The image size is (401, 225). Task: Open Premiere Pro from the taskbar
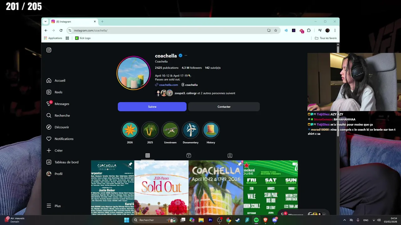(210, 220)
